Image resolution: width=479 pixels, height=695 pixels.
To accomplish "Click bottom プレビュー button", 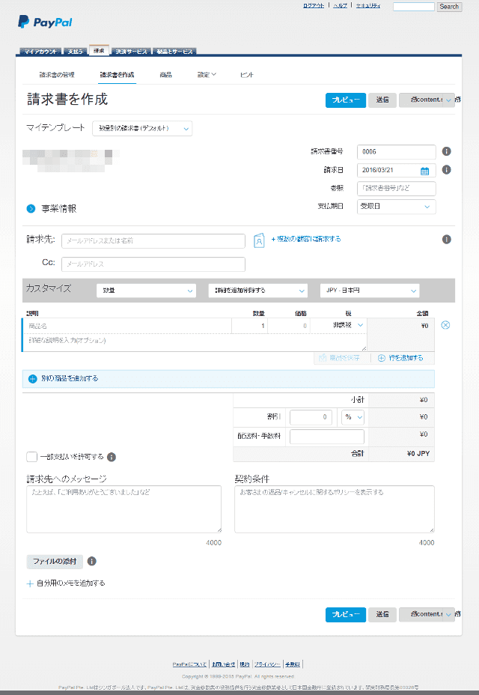I will click(x=346, y=614).
